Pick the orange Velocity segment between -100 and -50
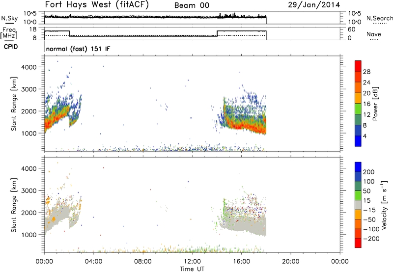Viewport: 393px width, 272px height. [358, 224]
